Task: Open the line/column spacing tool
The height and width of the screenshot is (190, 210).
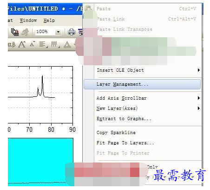Action: click(x=55, y=44)
